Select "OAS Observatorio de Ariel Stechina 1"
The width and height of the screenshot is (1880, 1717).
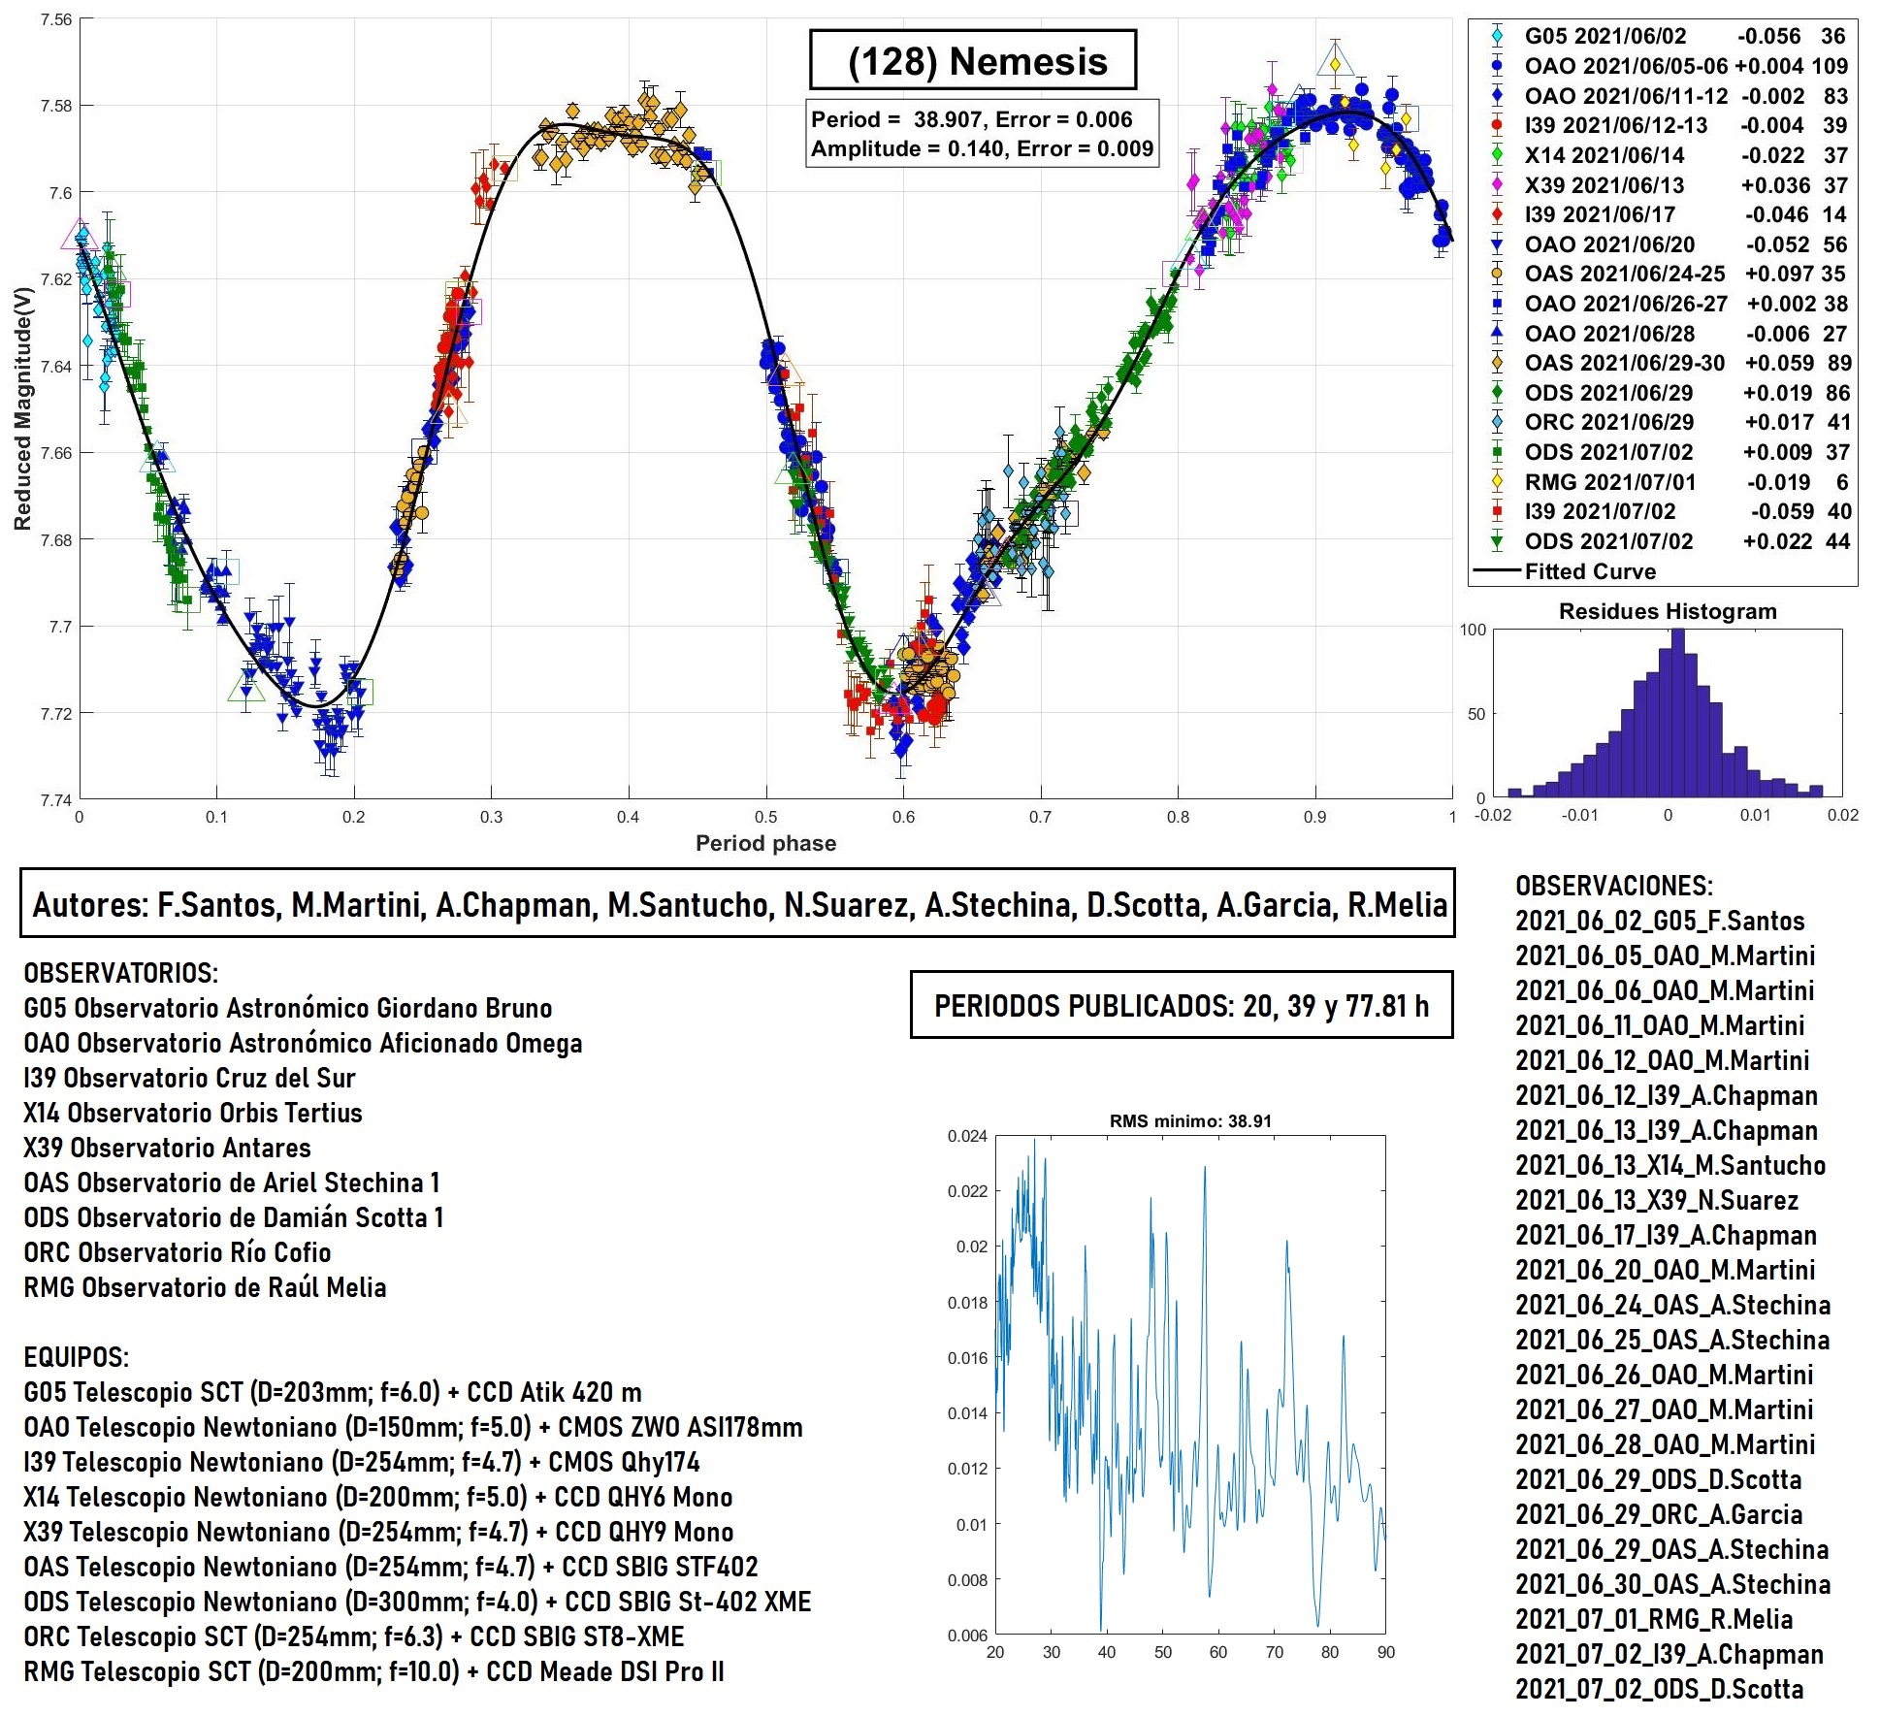pyautogui.click(x=232, y=1182)
